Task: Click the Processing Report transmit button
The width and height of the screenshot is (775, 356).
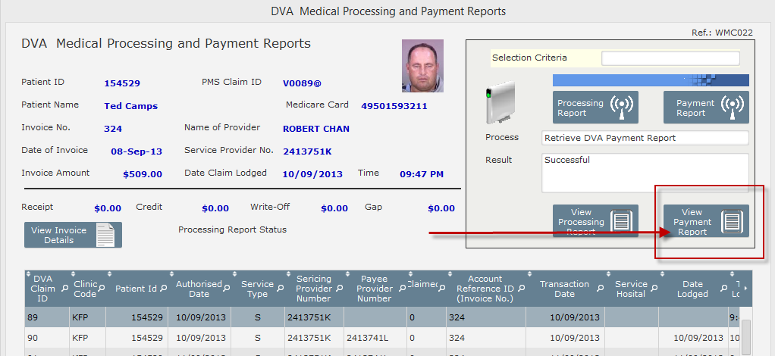Action: click(595, 107)
